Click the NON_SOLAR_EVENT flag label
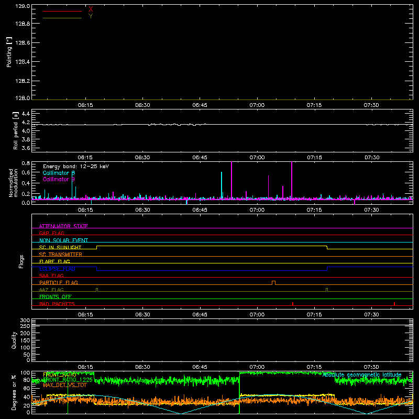419x419 pixels. (63, 240)
